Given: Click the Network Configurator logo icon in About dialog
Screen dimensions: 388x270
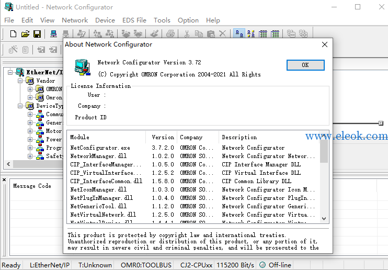Looking at the screenshot, I should pyautogui.click(x=82, y=67).
